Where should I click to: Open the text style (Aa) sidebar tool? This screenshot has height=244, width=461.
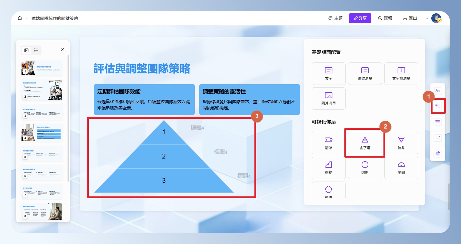437,91
